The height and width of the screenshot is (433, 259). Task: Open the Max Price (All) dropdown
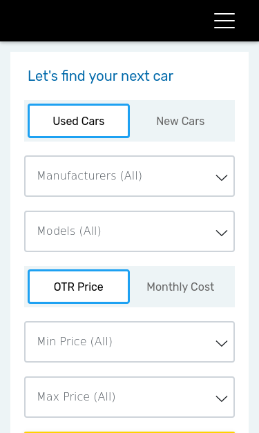(x=130, y=397)
